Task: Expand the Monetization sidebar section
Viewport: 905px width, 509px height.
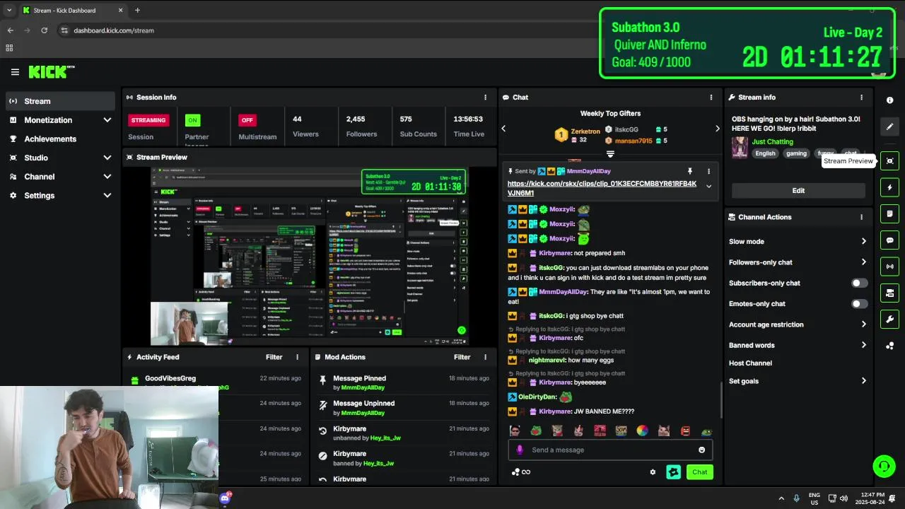Action: click(x=107, y=120)
